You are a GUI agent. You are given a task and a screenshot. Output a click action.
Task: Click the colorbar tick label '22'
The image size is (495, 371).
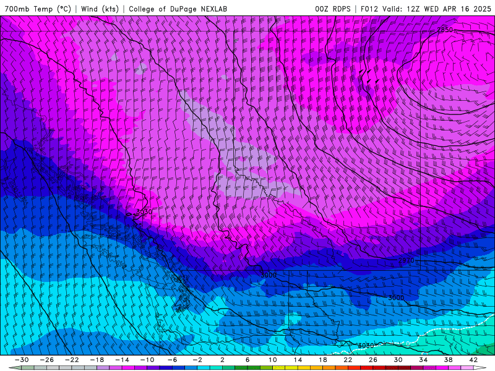click(x=348, y=360)
